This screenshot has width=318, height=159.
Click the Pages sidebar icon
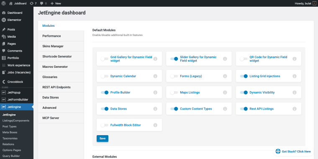(x=4, y=44)
